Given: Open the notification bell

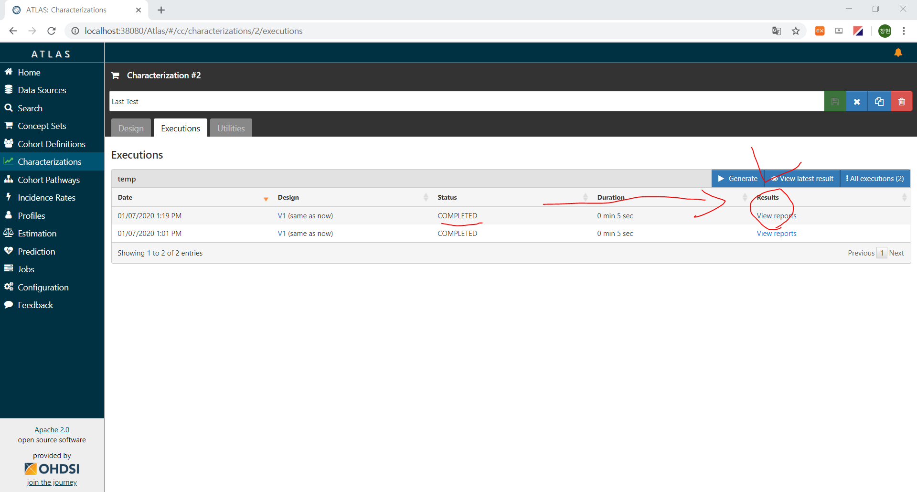Looking at the screenshot, I should (898, 53).
